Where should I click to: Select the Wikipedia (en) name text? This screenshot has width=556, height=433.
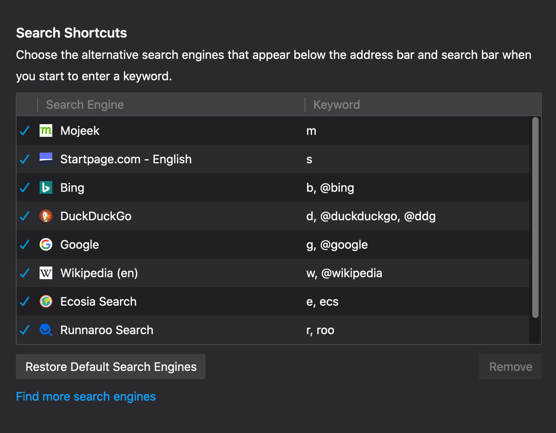[x=99, y=273]
